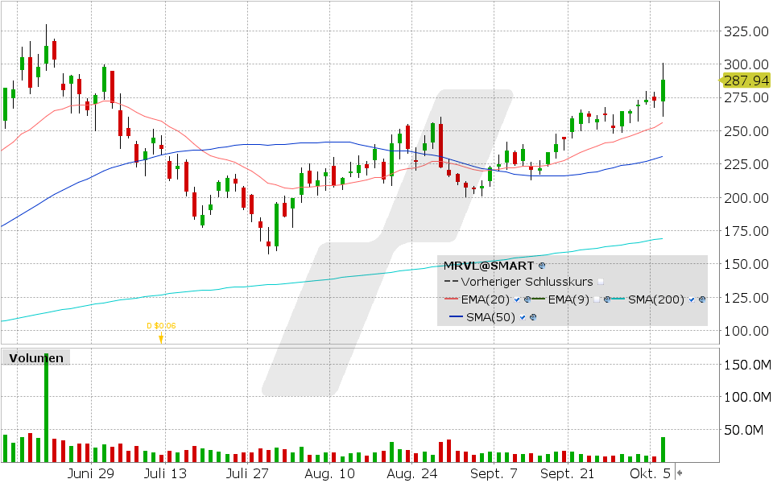Click the Juni 29 date label
The image size is (773, 483).
[x=91, y=473]
